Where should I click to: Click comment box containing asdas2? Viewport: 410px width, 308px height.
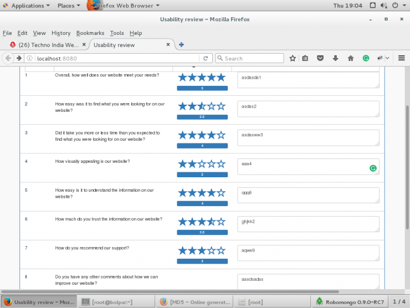308,109
